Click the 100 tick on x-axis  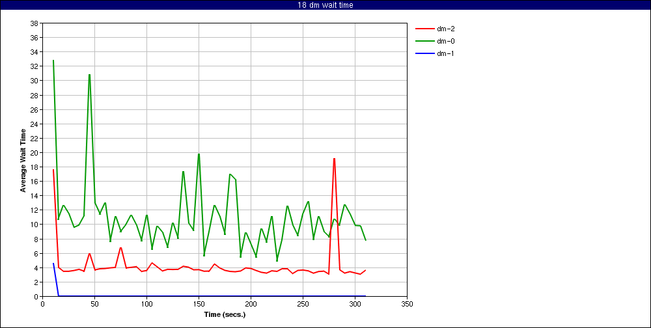click(146, 304)
